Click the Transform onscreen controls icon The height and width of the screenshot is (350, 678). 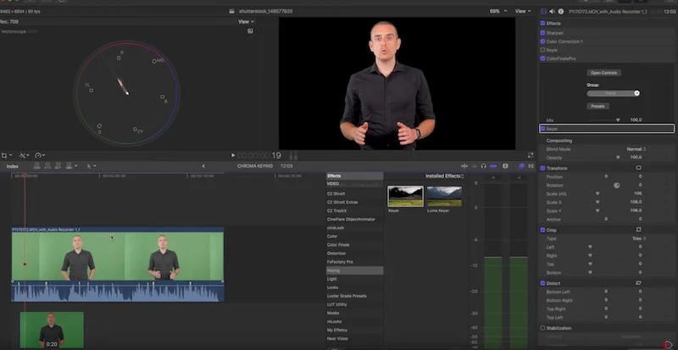[x=639, y=168]
